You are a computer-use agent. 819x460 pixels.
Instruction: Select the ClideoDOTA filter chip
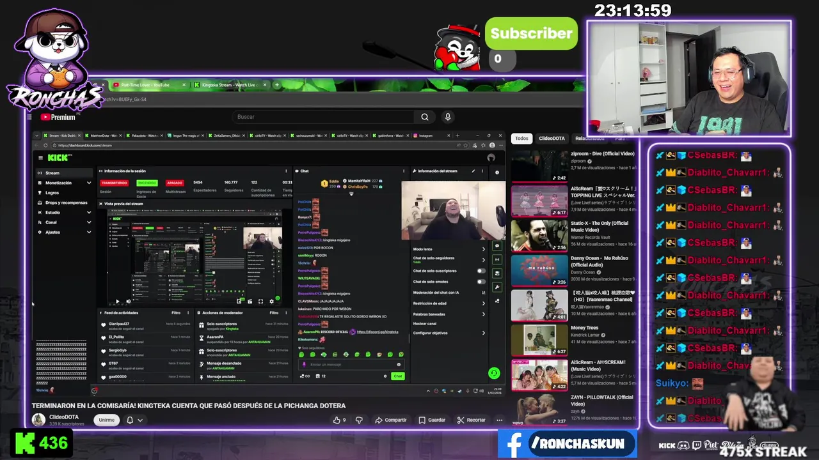click(x=552, y=138)
